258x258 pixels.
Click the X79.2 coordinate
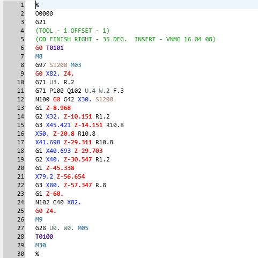(x=44, y=176)
